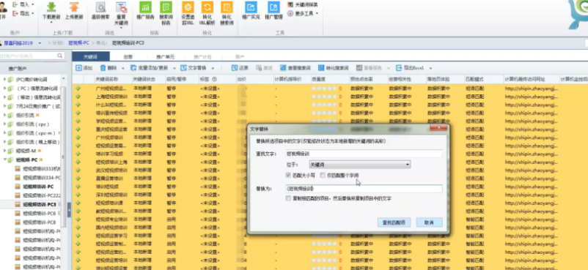
Task: Open the dropdown arrow next to 删除
Action: click(123, 68)
